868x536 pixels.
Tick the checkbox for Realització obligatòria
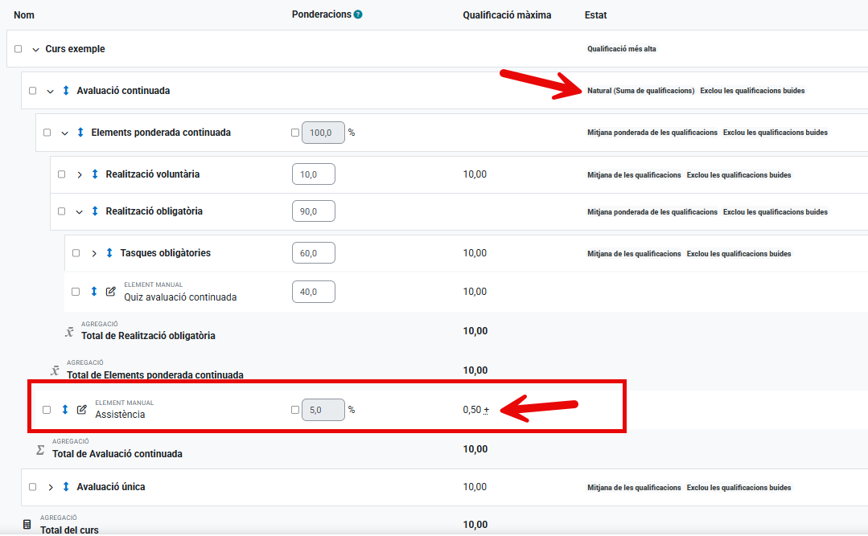tap(62, 211)
